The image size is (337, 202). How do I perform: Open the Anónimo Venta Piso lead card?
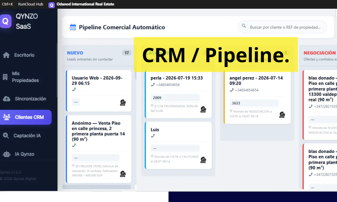point(99,149)
